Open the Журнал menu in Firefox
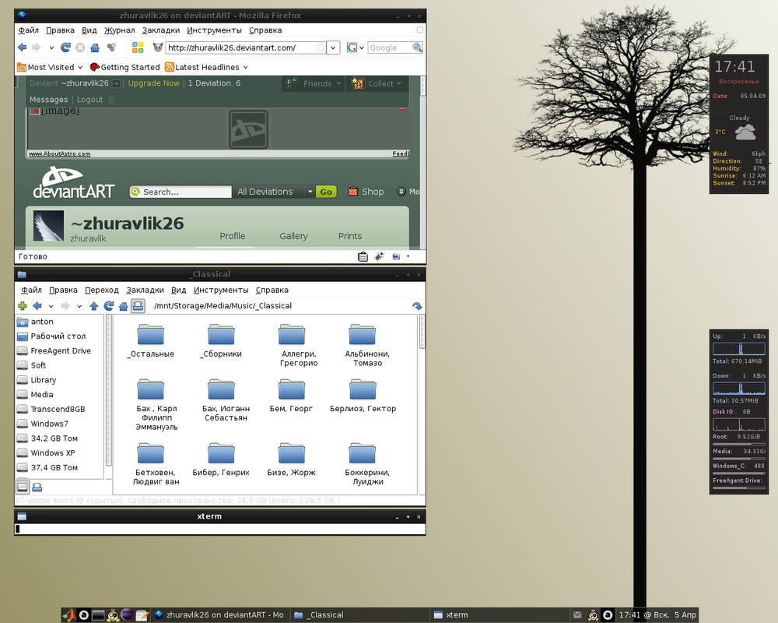This screenshot has height=623, width=778. tap(118, 30)
